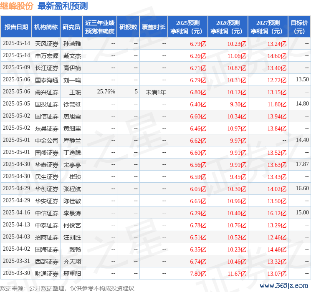This screenshot has width=311, height=292.
Task: Click the 2026预测净利润 header
Action: click(228, 27)
